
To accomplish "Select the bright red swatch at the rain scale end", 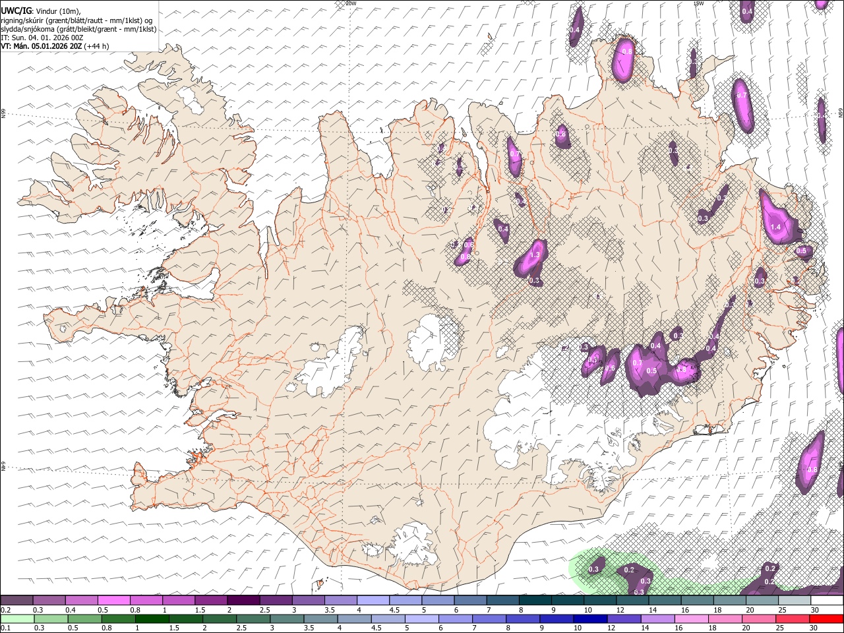I will [x=826, y=619].
